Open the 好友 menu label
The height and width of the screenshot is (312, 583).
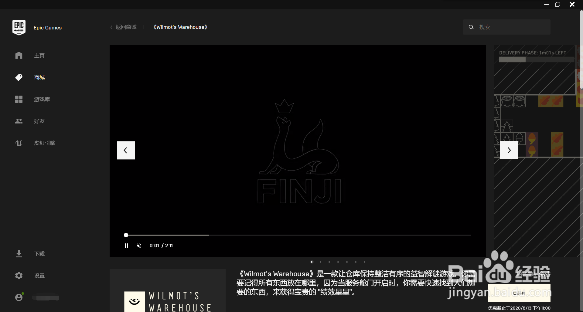pyautogui.click(x=39, y=121)
